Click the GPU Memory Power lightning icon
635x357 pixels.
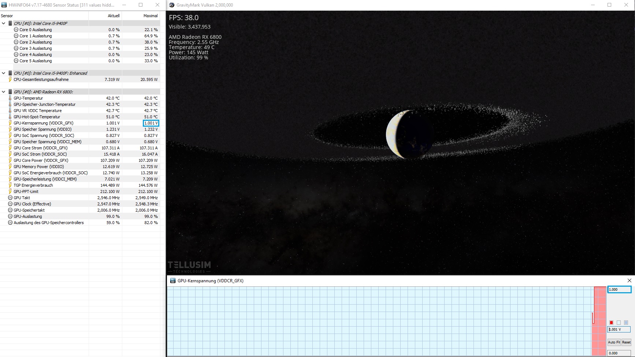[x=10, y=167]
